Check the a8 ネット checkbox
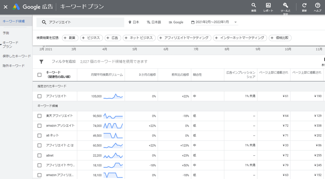The height and width of the screenshot is (179, 325). click(x=39, y=135)
